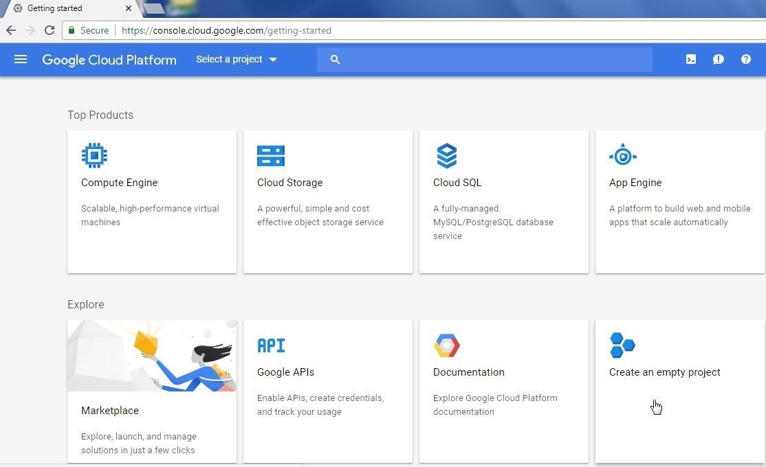Open the notifications alert icon

click(719, 60)
